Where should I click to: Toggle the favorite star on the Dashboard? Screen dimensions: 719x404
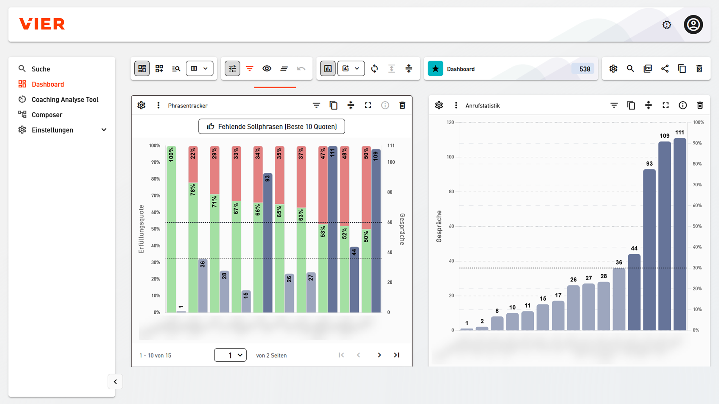click(x=435, y=69)
